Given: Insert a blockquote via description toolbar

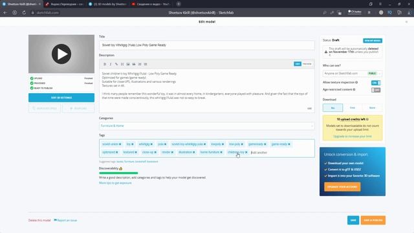Looking at the screenshot, I should coord(134,64).
